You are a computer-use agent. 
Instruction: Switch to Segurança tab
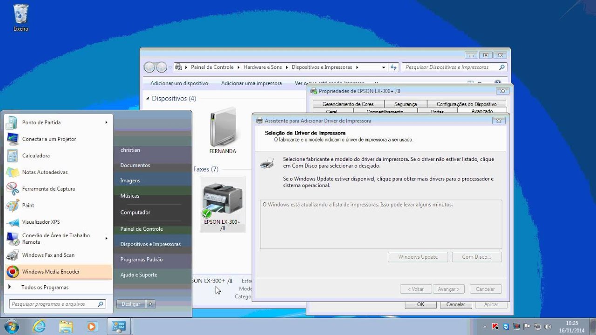coord(406,104)
